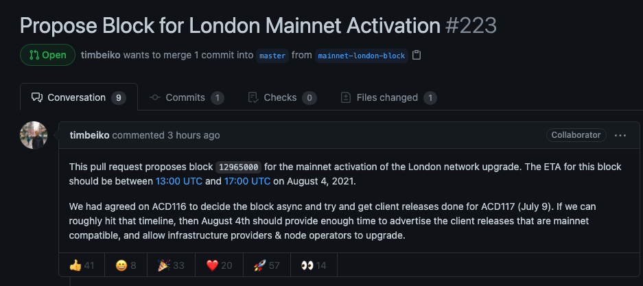The width and height of the screenshot is (643, 286).
Task: Add a heart reaction
Action: coord(219,265)
